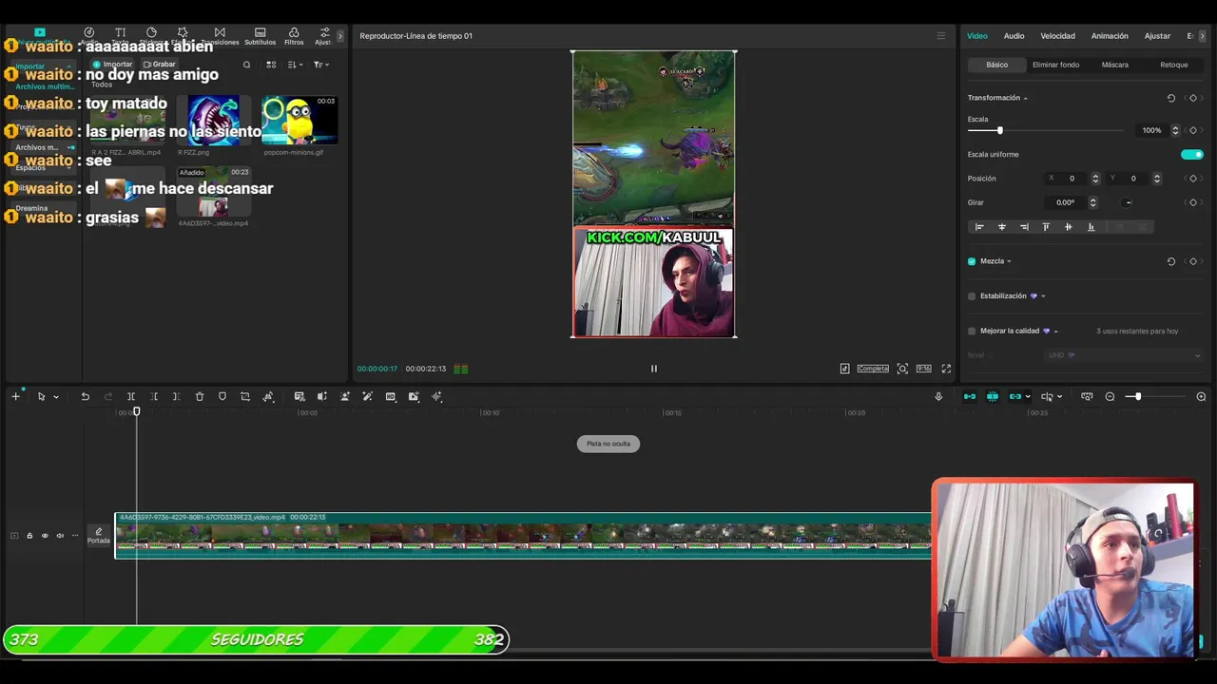Enable the Estabilización checkbox
Screen dimensions: 1217x684
(x=972, y=296)
